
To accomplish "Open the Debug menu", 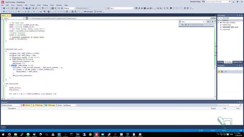I will [x=45, y=5].
